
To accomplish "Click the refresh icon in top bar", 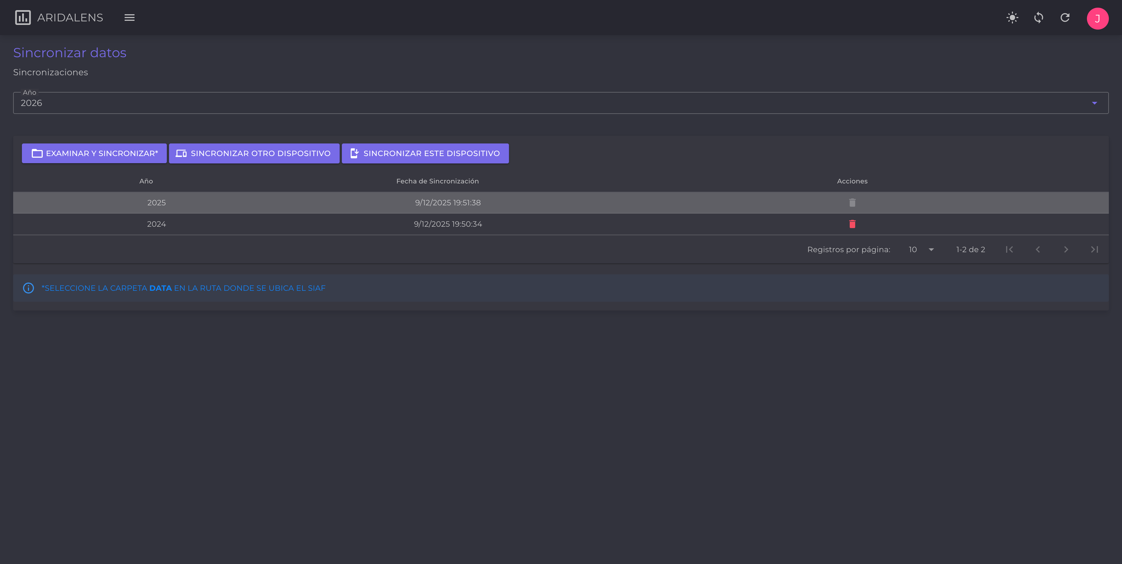I will (1065, 18).
